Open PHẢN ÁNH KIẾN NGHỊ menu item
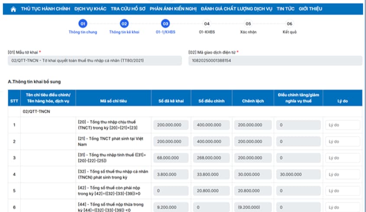This screenshot has height=212, width=366. [x=173, y=9]
